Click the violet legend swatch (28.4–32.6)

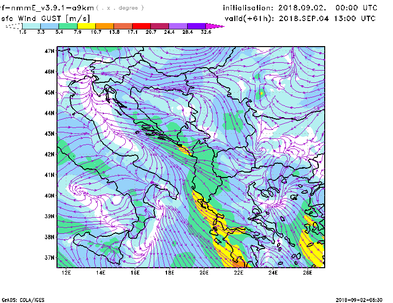coord(196,26)
